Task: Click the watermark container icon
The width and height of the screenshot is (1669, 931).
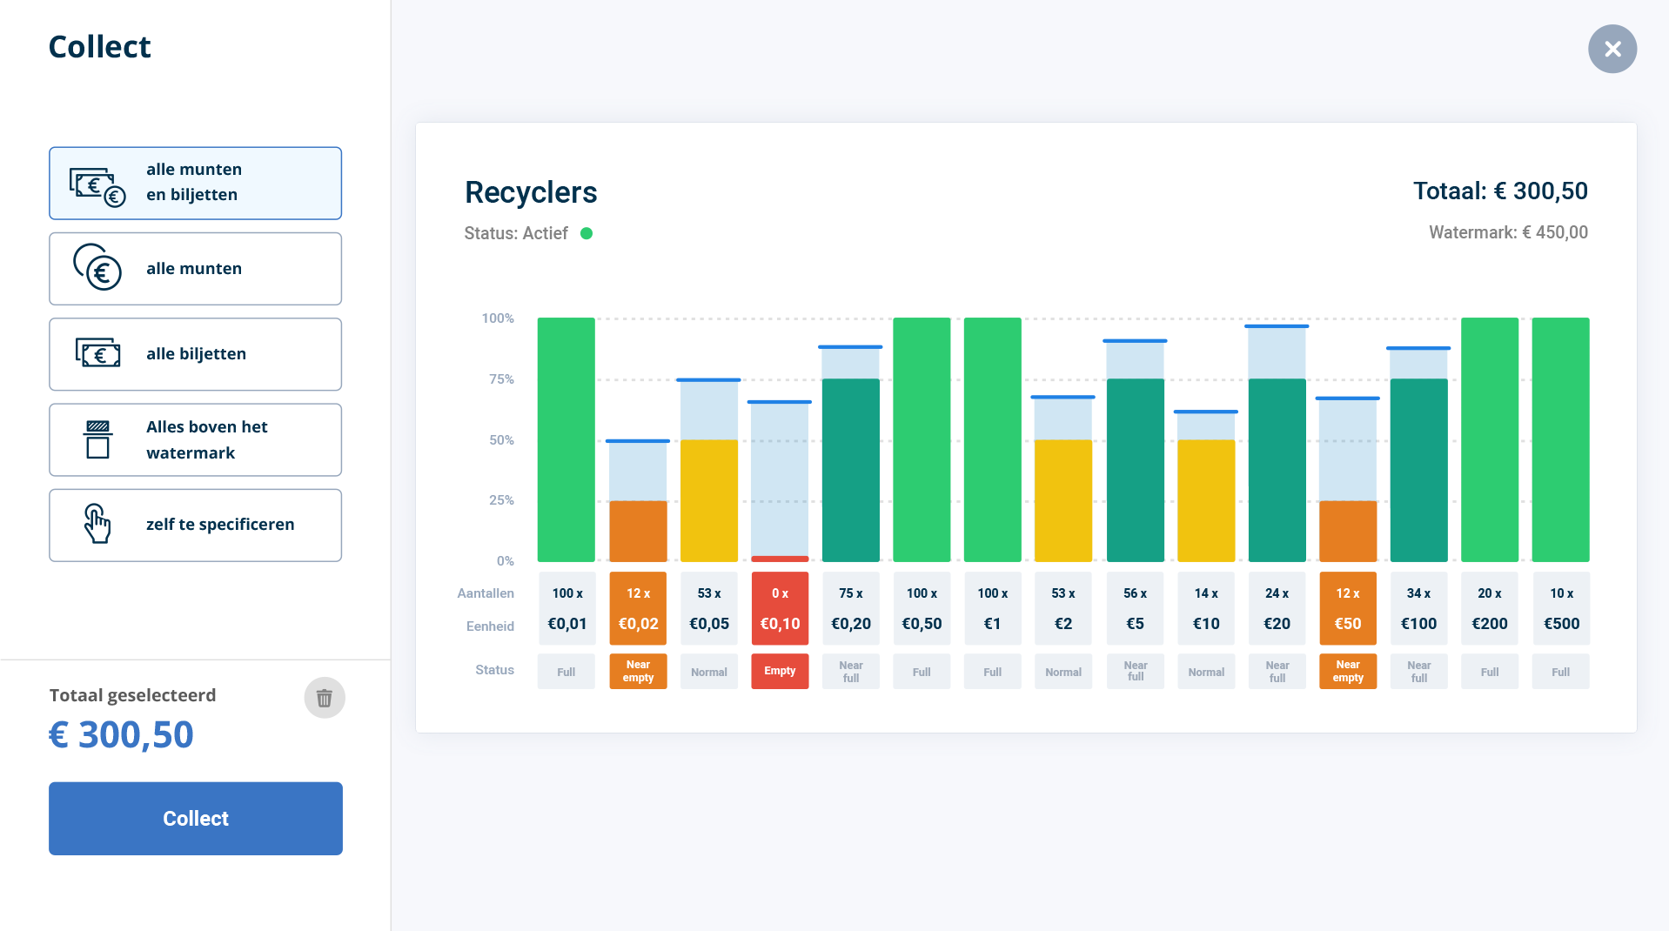Action: (97, 439)
